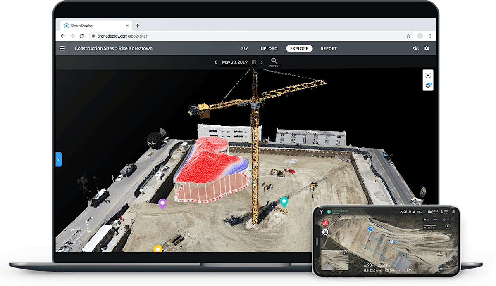The image size is (496, 286).
Task: Switch to the UPLOAD tab
Action: tap(269, 49)
